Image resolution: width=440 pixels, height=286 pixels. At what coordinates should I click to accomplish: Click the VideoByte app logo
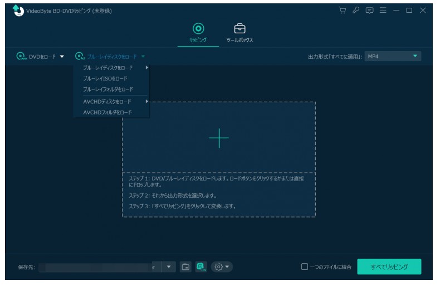pyautogui.click(x=18, y=11)
